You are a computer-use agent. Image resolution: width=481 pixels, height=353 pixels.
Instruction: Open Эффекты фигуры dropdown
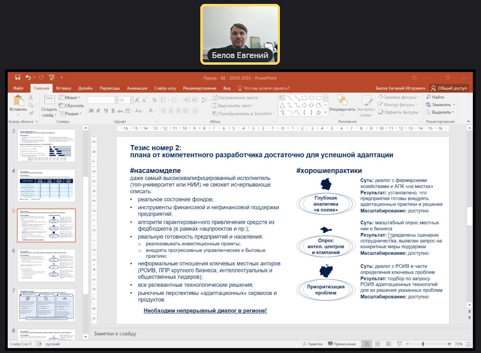pyautogui.click(x=399, y=112)
